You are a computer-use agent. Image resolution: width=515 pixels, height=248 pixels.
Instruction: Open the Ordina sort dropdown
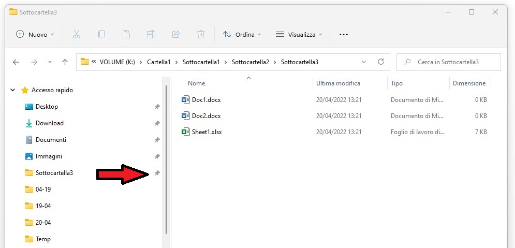coord(242,34)
